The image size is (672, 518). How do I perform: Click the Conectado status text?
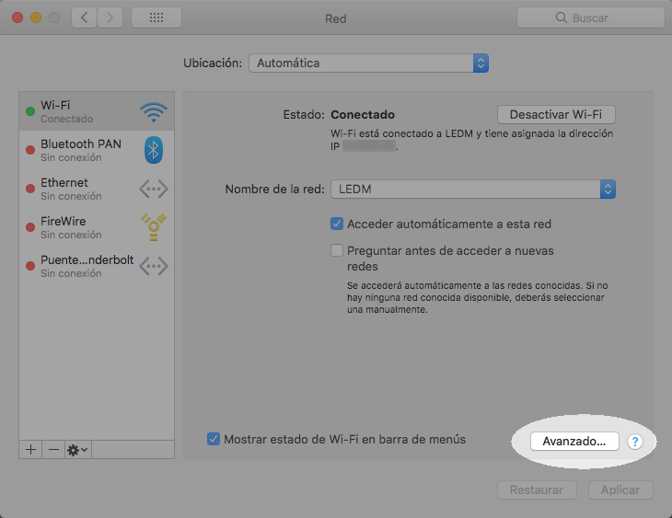point(363,114)
